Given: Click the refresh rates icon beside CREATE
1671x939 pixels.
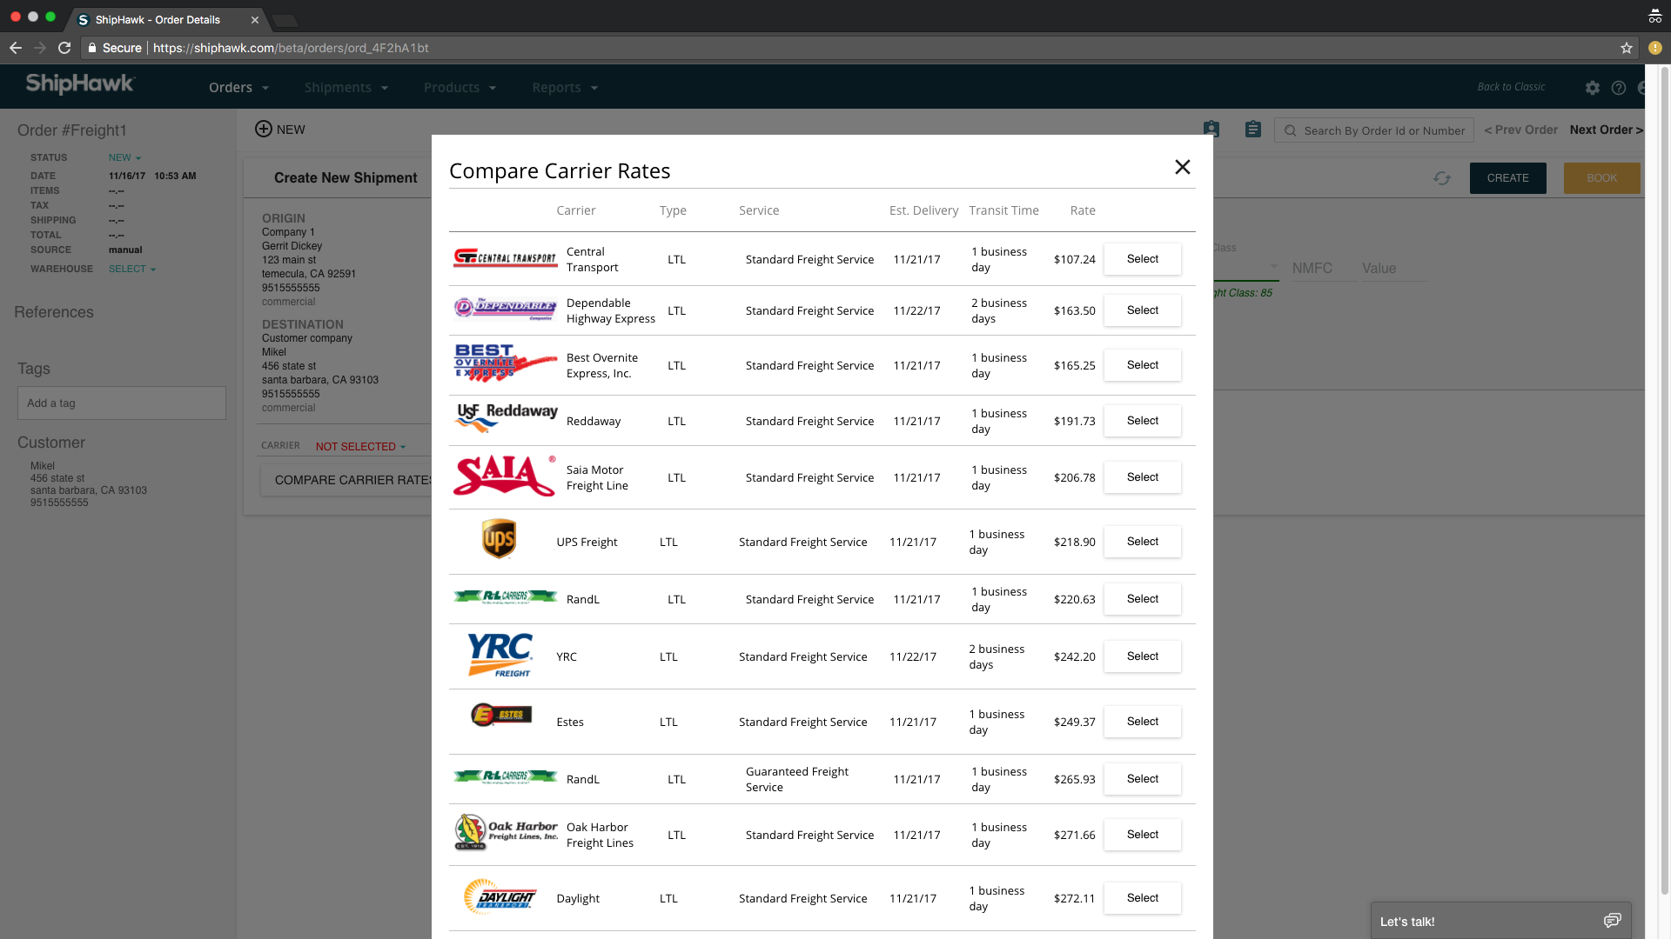Looking at the screenshot, I should click(1443, 178).
